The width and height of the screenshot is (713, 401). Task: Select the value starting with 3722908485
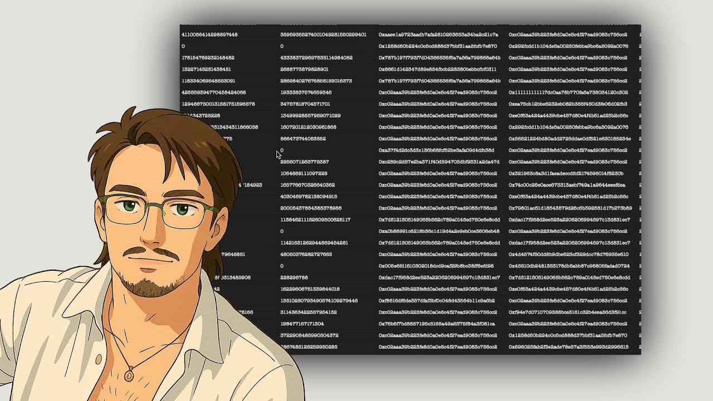(309, 335)
